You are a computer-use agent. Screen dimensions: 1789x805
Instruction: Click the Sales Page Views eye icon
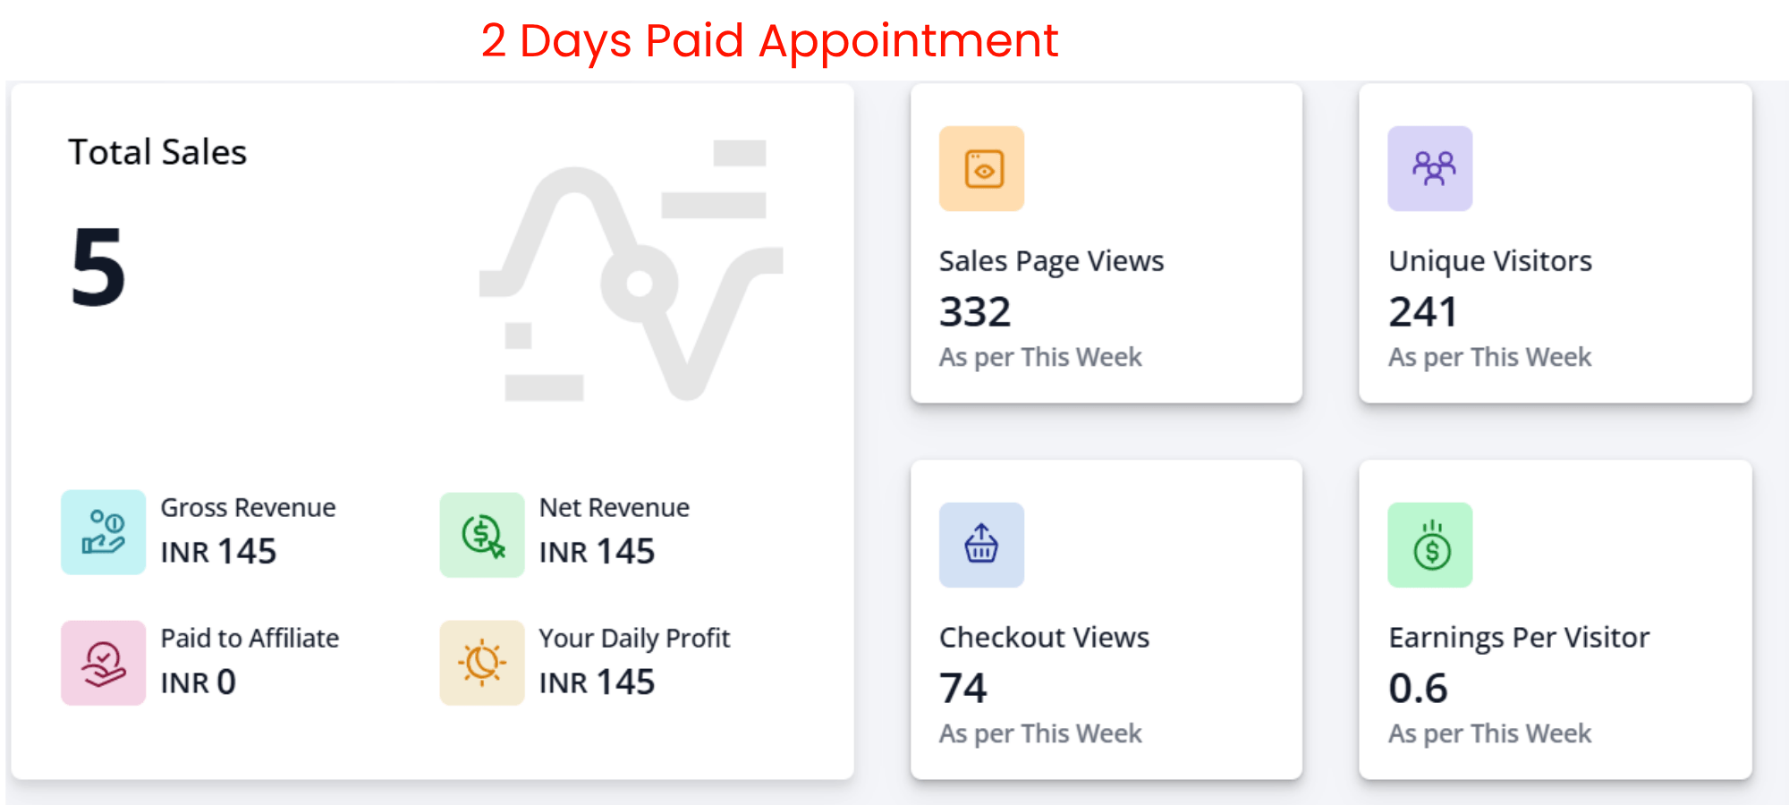click(981, 169)
